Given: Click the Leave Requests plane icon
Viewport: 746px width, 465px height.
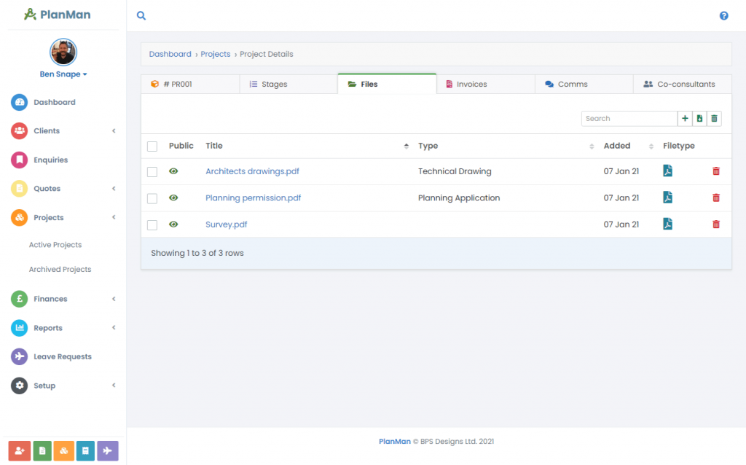Looking at the screenshot, I should (x=20, y=356).
